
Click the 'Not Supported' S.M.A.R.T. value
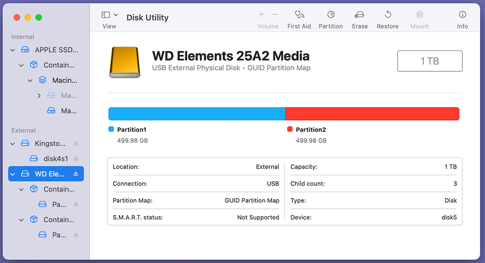point(258,217)
